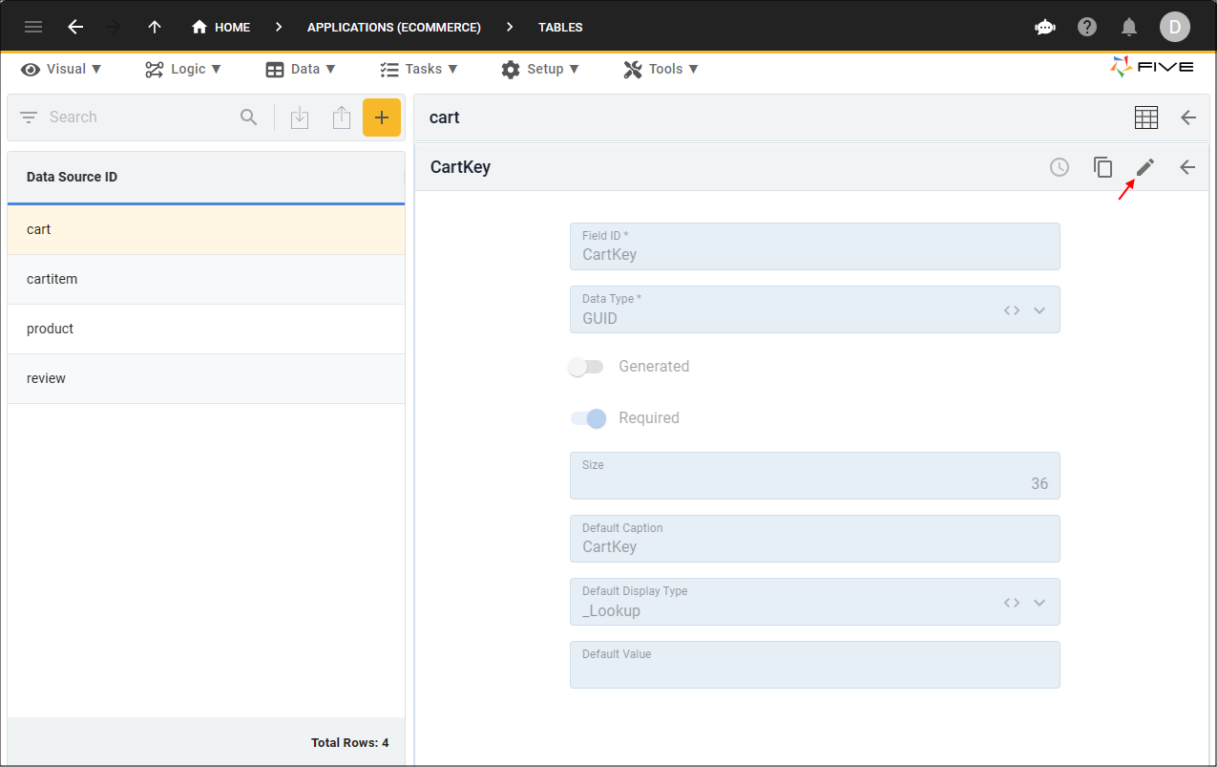Viewport: 1217px width, 767px height.
Task: Click the pencil edit icon for CartKey
Action: point(1144,167)
